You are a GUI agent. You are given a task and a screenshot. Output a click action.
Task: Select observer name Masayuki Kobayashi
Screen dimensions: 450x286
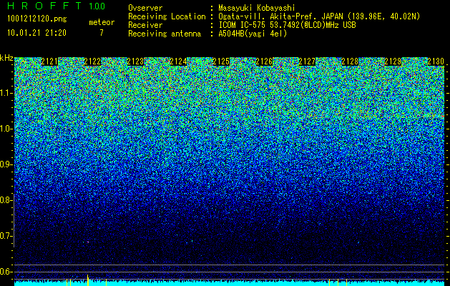coord(256,8)
